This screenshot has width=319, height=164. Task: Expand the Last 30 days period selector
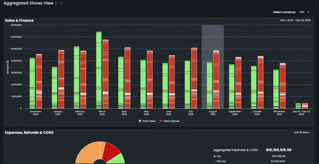(302, 133)
